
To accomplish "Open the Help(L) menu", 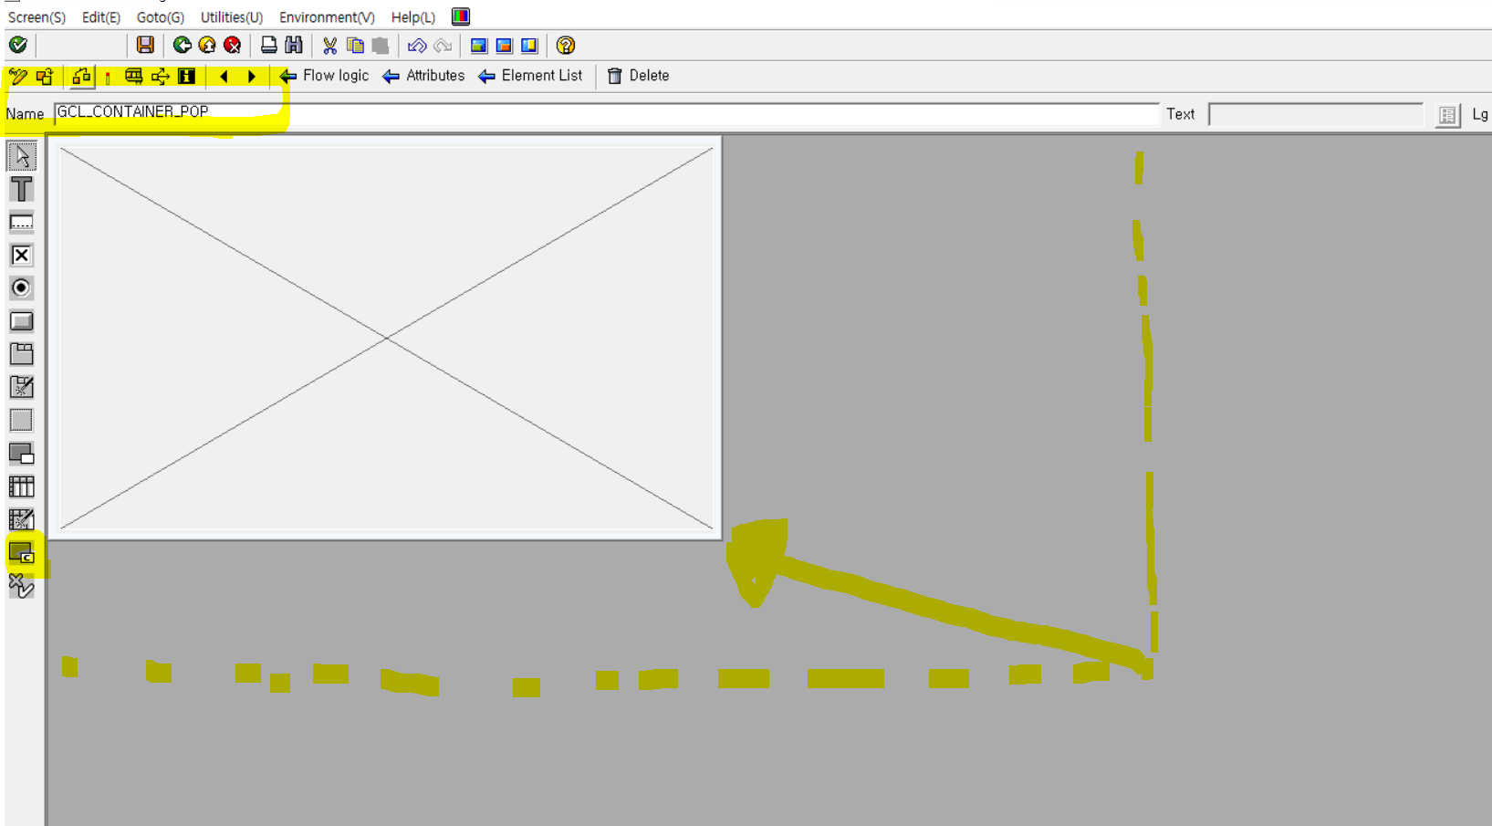I will pyautogui.click(x=412, y=17).
